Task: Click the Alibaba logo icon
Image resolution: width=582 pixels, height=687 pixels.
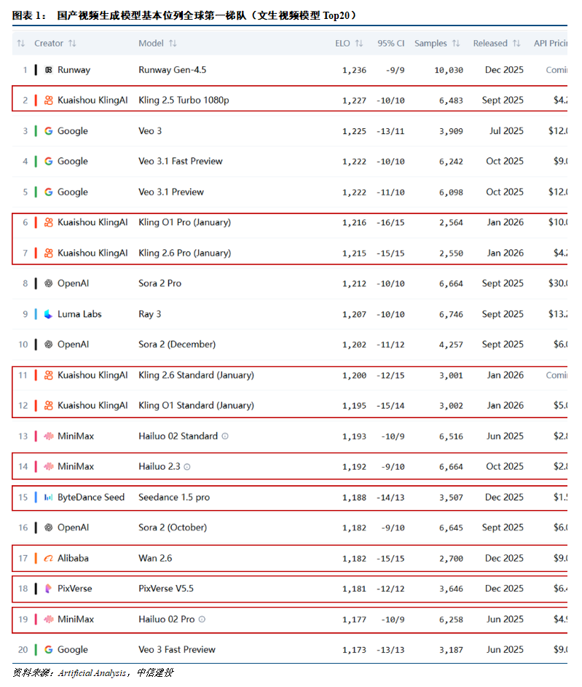Action: tap(48, 558)
